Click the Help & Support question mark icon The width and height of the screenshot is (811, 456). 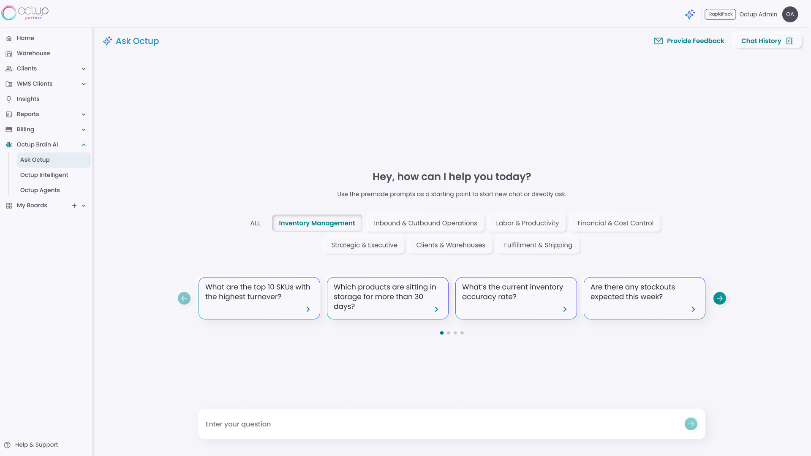pyautogui.click(x=8, y=445)
